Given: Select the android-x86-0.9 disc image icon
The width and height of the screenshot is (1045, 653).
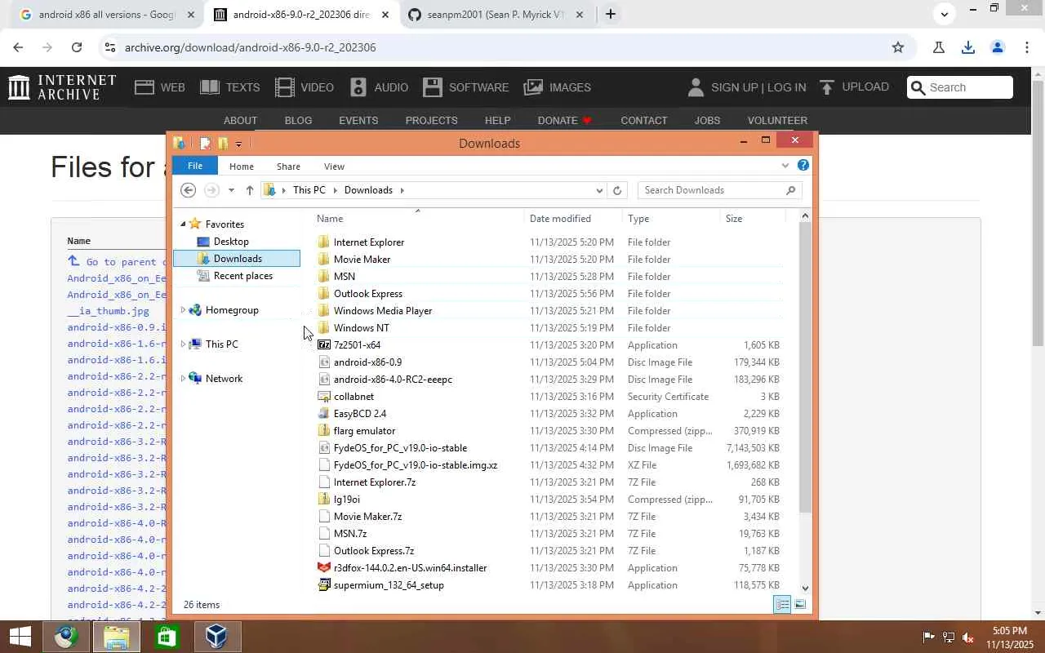Looking at the screenshot, I should tap(324, 362).
